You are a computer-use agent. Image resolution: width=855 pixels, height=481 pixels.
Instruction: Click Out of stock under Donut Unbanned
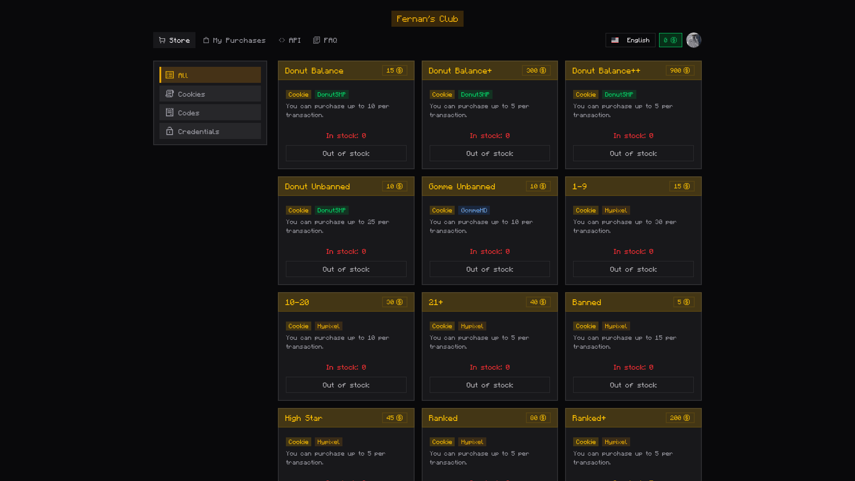point(346,269)
